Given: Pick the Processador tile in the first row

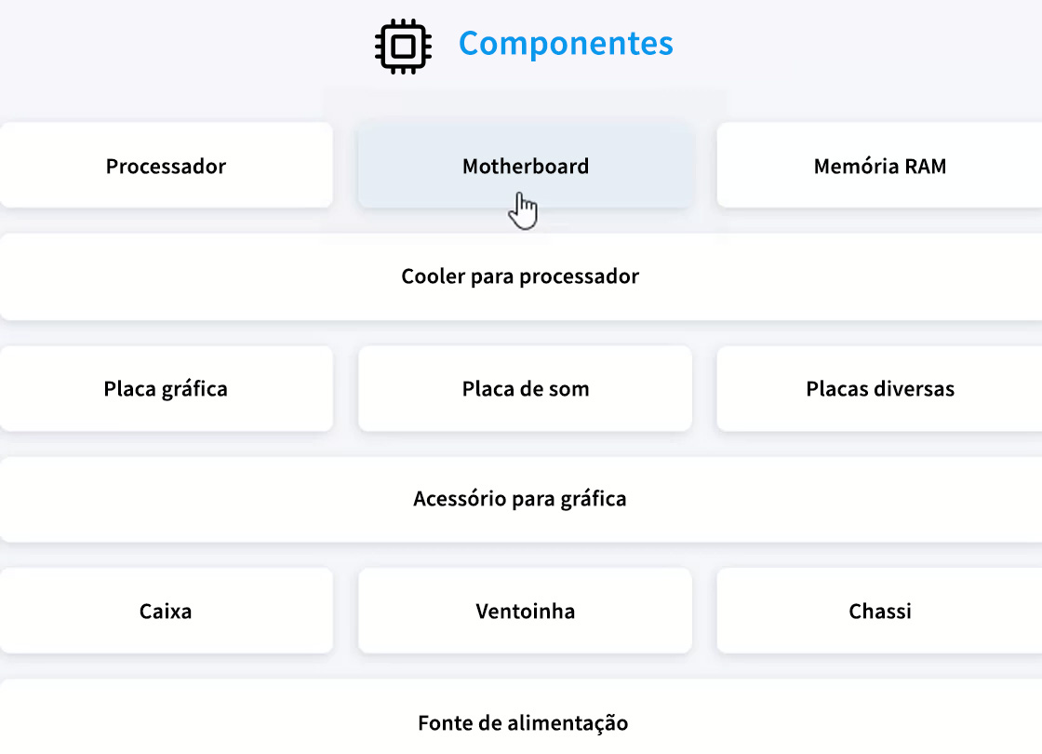Looking at the screenshot, I should [166, 166].
